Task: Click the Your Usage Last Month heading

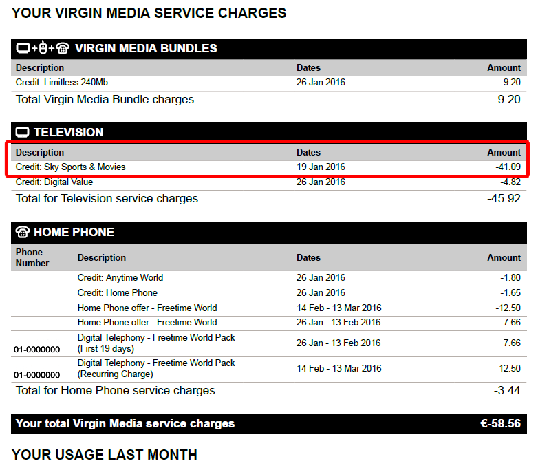Action: [x=105, y=455]
